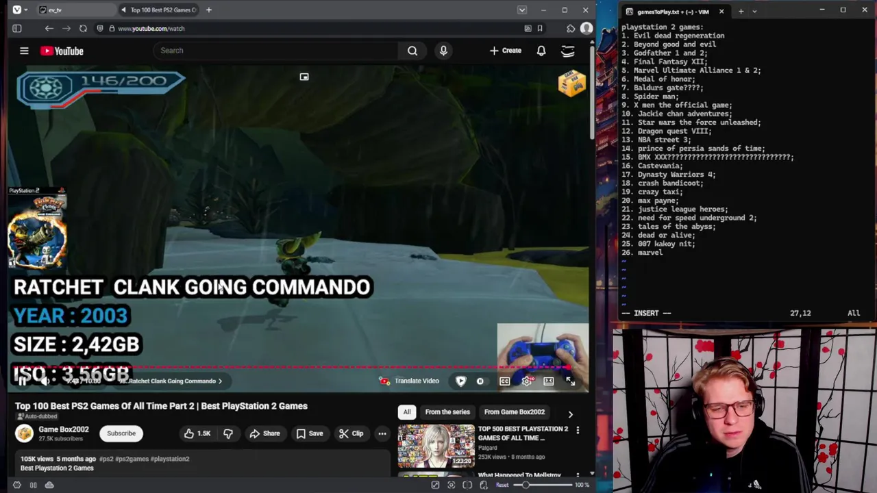This screenshot has width=877, height=493.
Task: Open Vivaldi settings gear in status bar
Action: pyautogui.click(x=17, y=485)
